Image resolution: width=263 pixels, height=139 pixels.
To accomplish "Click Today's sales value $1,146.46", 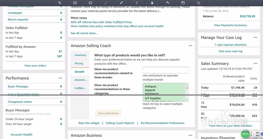I will click(x=238, y=88).
